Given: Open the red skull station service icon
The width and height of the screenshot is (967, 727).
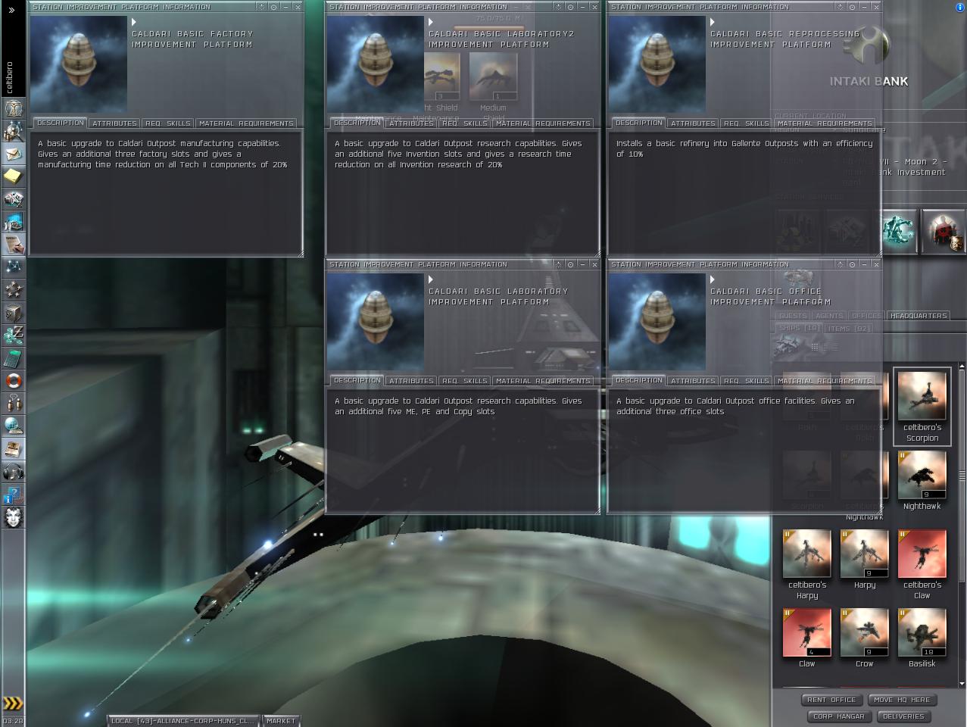Looking at the screenshot, I should pyautogui.click(x=944, y=231).
